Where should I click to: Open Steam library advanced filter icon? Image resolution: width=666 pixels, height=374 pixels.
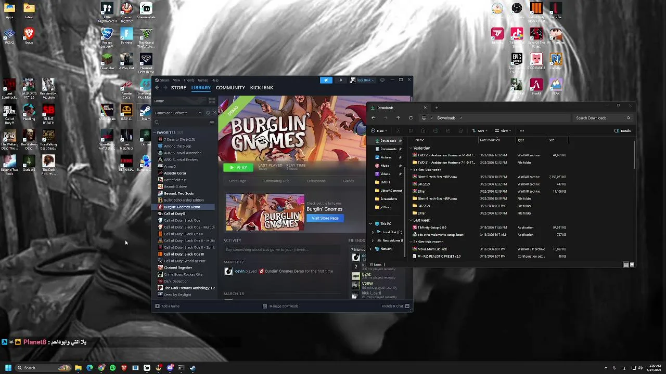pos(212,123)
